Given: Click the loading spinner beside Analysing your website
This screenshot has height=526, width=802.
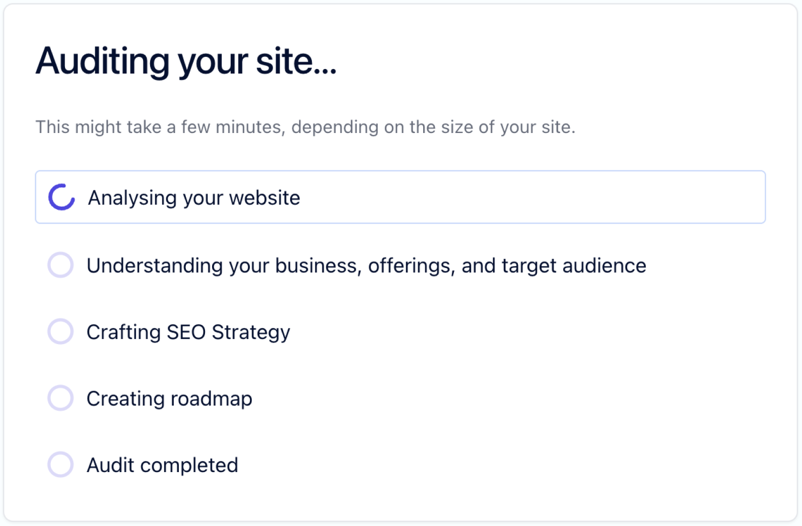Looking at the screenshot, I should point(61,197).
